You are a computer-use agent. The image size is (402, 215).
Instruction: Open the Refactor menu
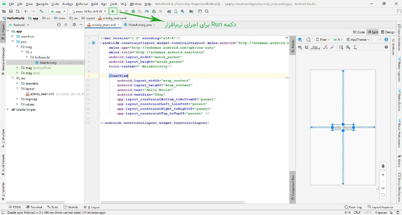(82, 4)
